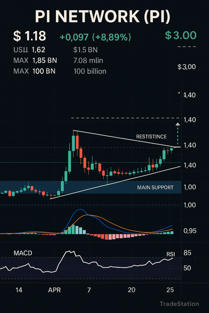
Task: Select the MAX 1,85 BN stat
Action: (x=35, y=60)
